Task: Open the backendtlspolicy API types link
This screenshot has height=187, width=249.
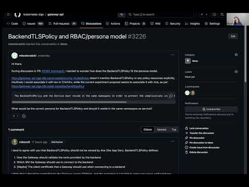Action: click(x=48, y=86)
